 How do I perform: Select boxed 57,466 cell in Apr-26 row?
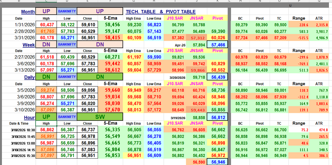click(x=218, y=44)
